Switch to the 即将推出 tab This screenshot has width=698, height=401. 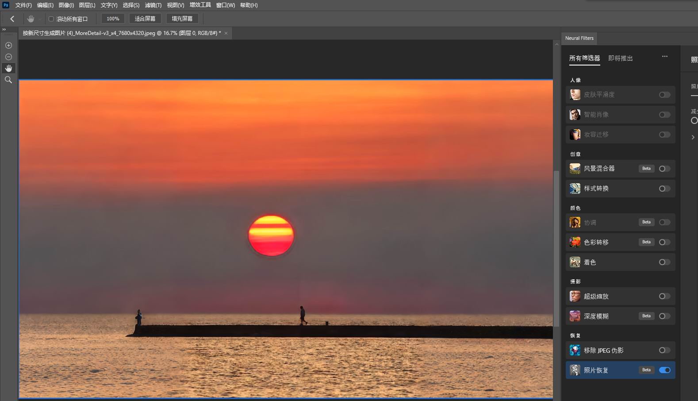[x=620, y=58]
